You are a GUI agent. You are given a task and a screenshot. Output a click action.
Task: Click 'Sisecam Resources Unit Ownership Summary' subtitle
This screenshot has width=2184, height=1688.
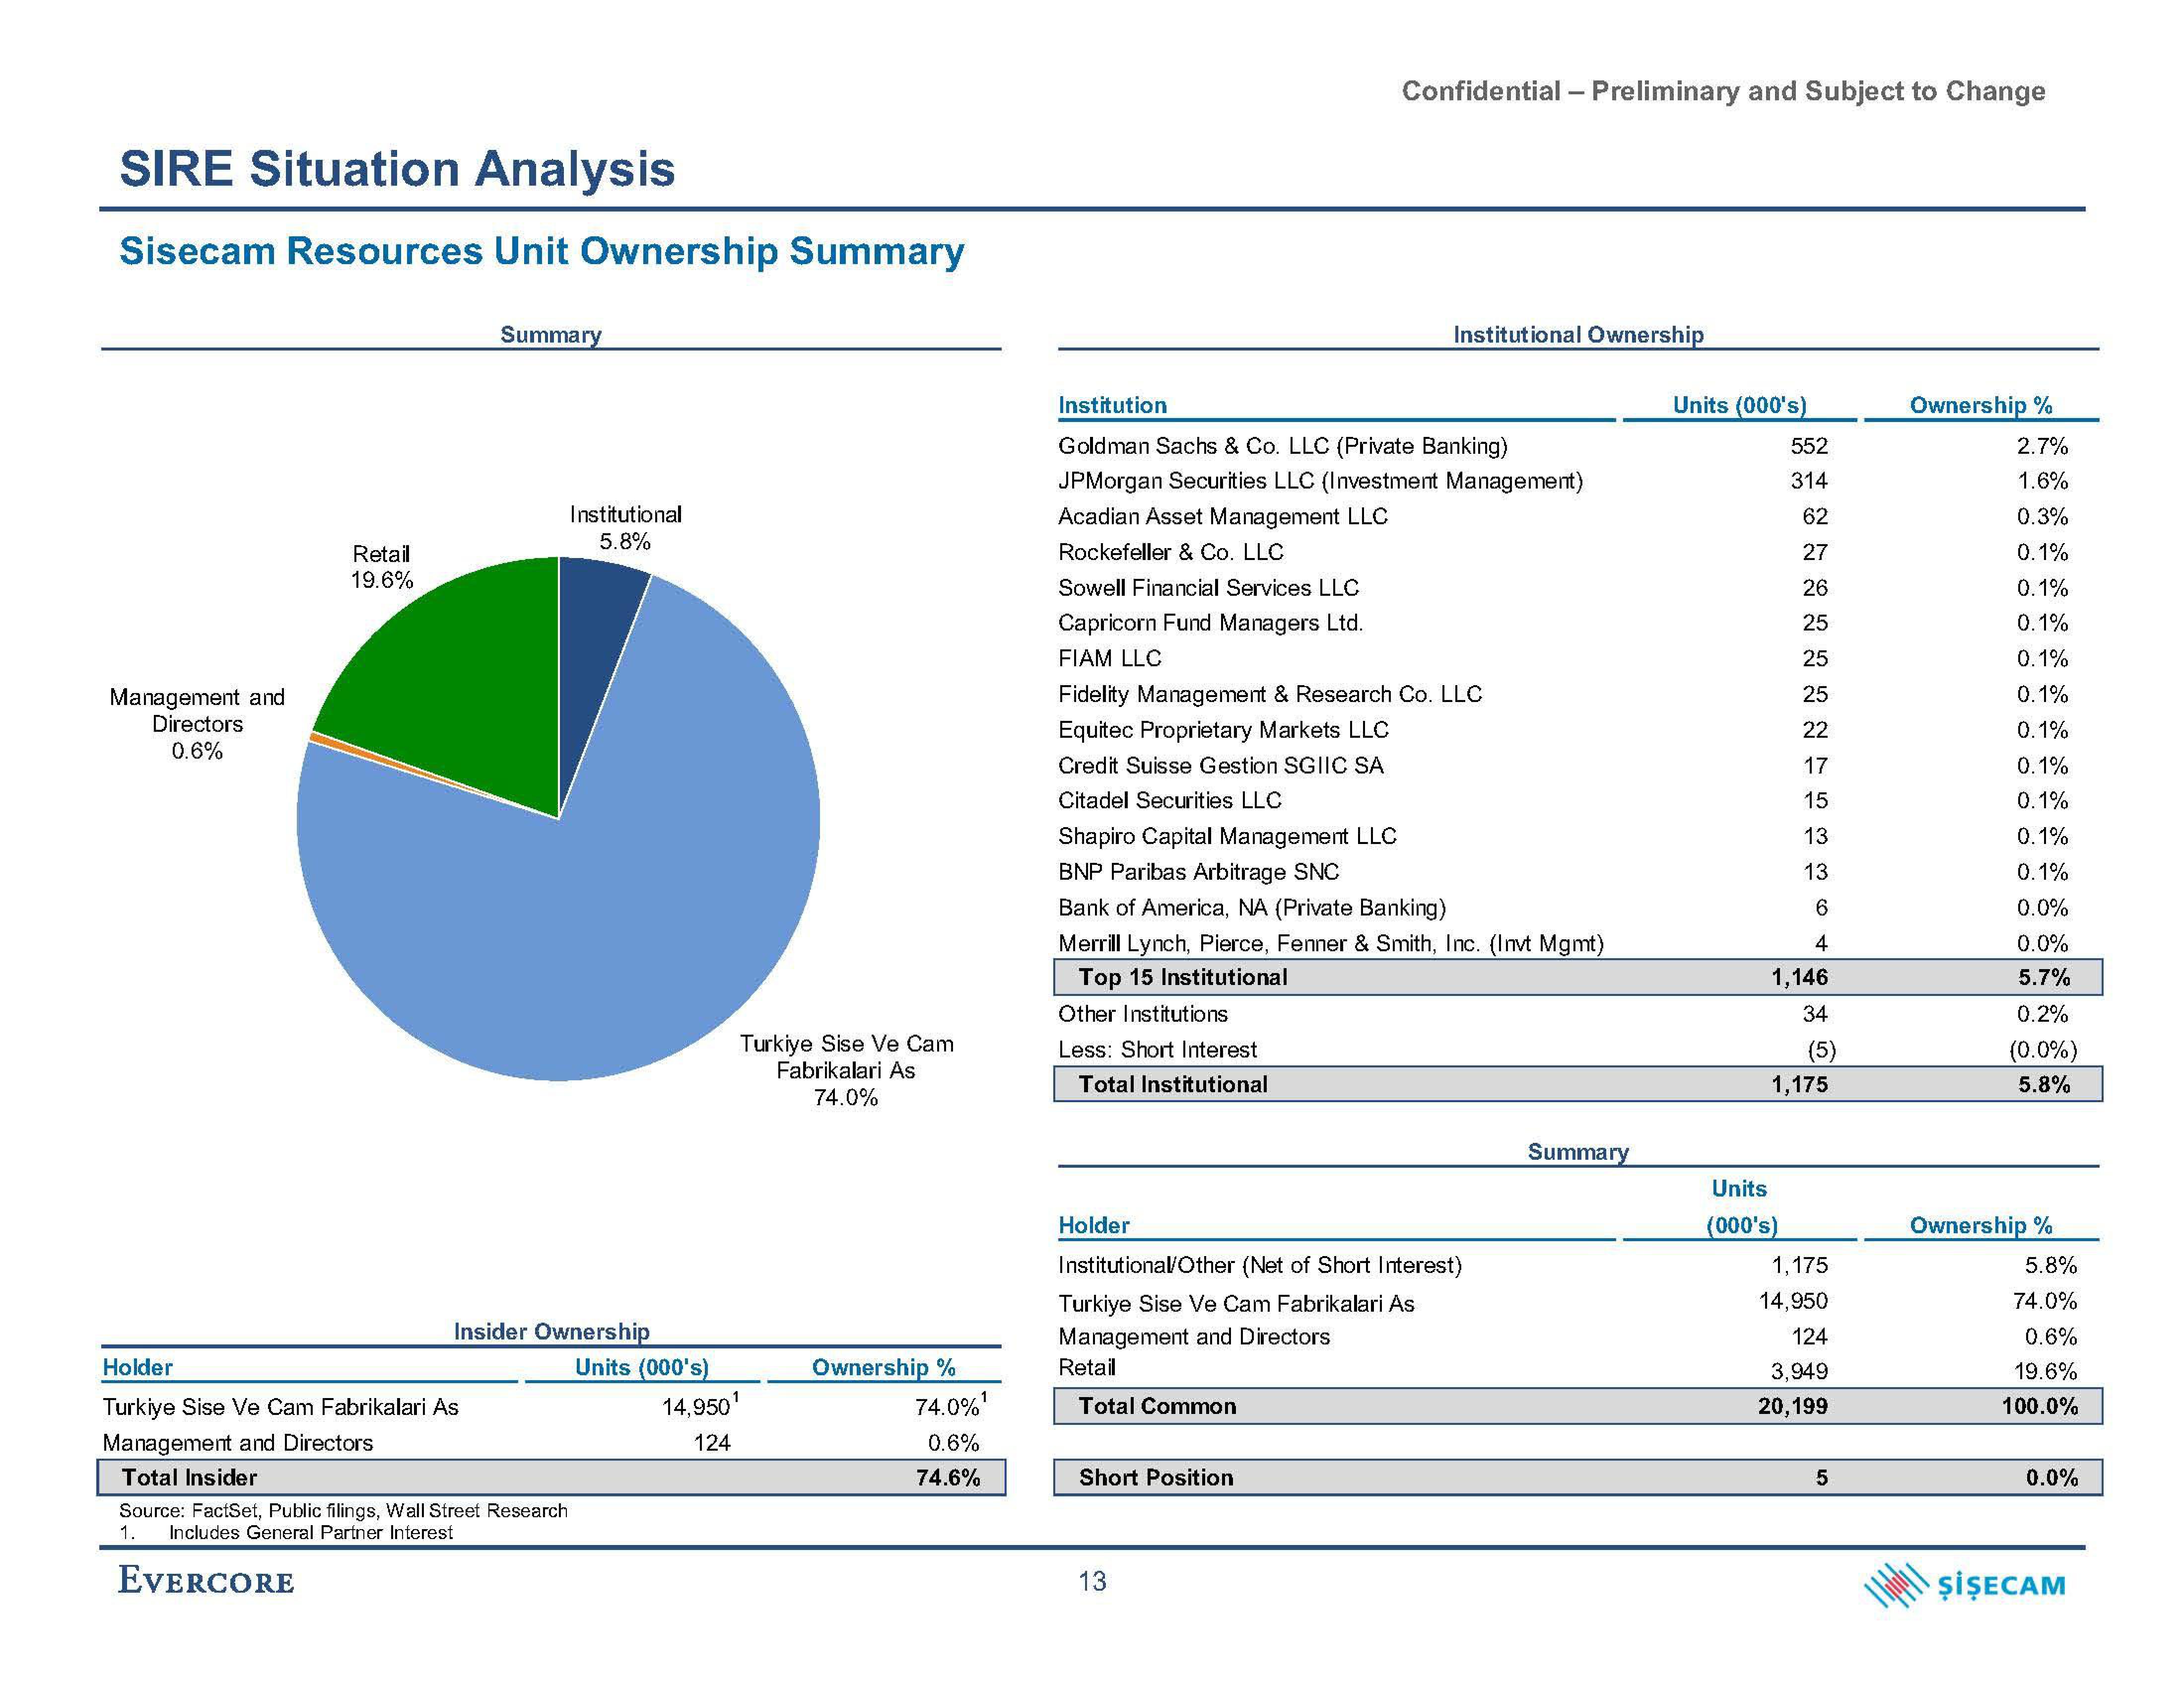[x=541, y=251]
